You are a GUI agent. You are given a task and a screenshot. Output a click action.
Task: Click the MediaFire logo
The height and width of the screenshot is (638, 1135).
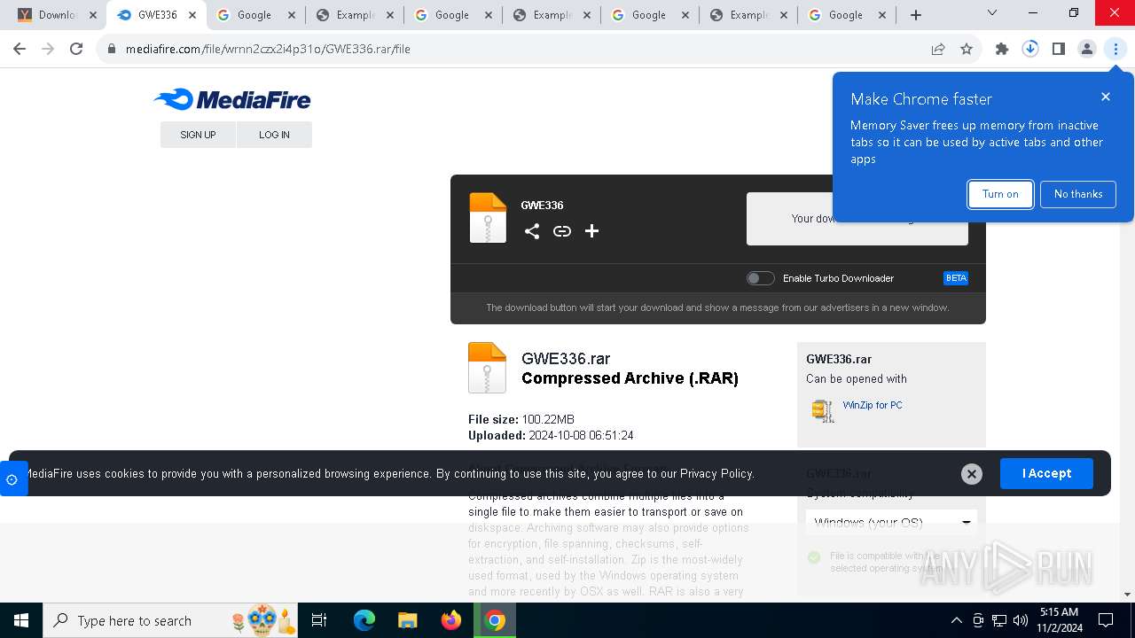click(232, 99)
